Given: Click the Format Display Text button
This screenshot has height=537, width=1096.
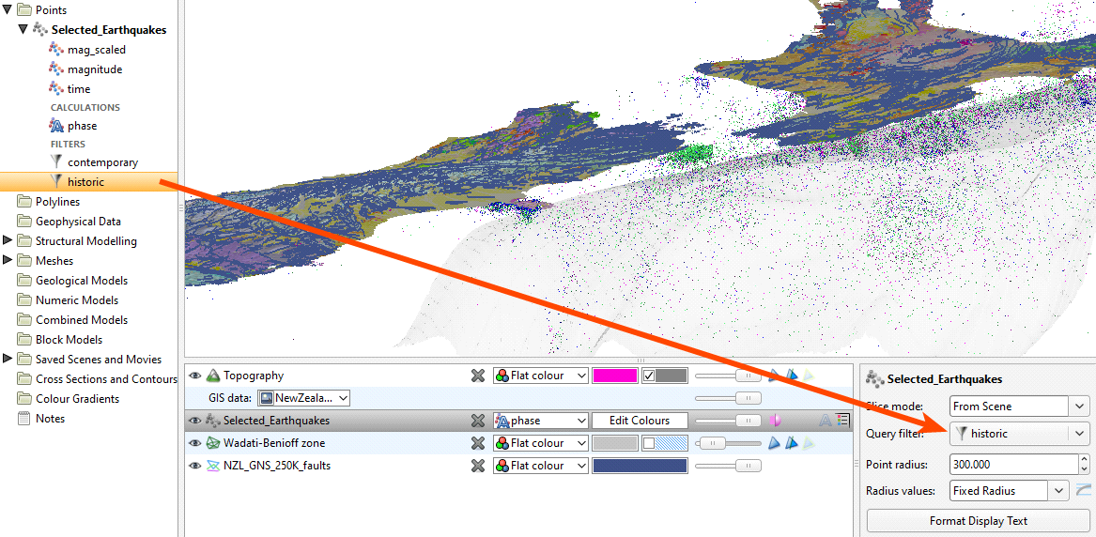Looking at the screenshot, I should [x=978, y=521].
